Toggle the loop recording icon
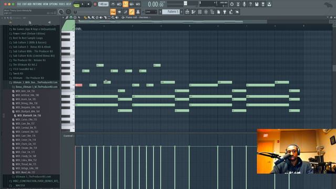Screen dimensions: 336x189 138,4
